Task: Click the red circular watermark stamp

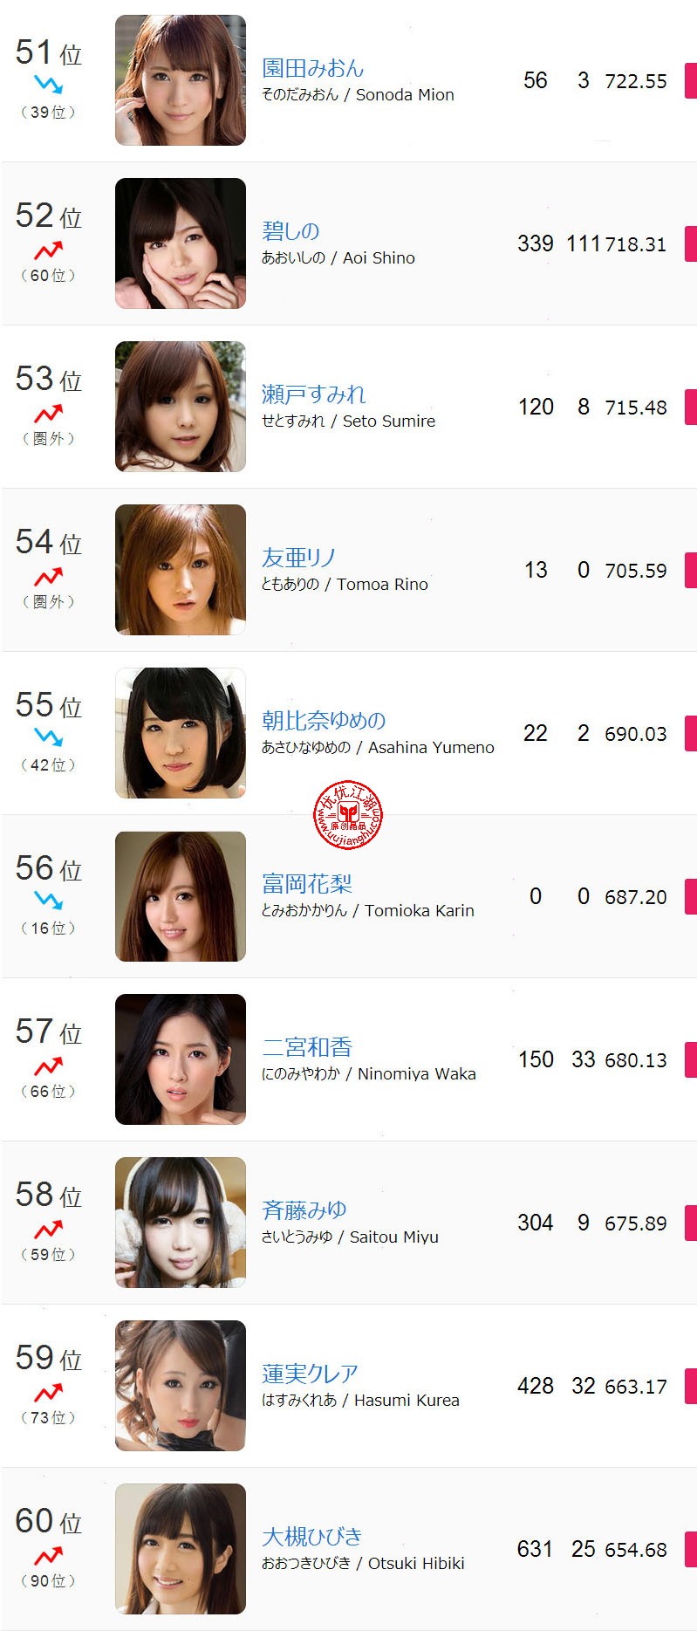Action: click(348, 815)
